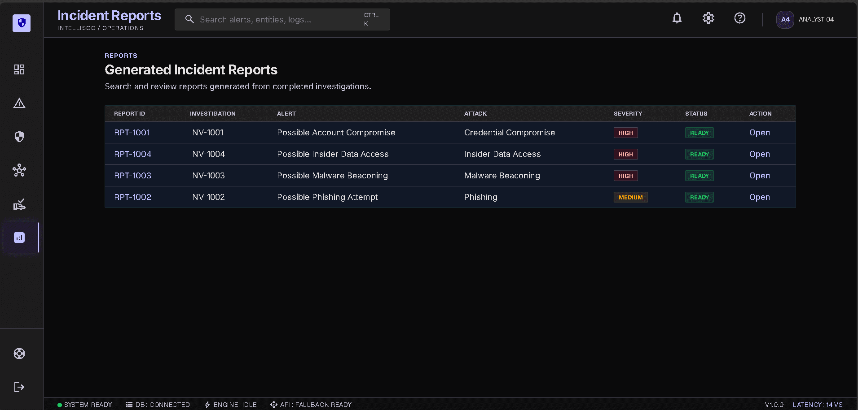Click the A4 analyst avatar
Viewport: 858px width, 410px height.
(785, 19)
